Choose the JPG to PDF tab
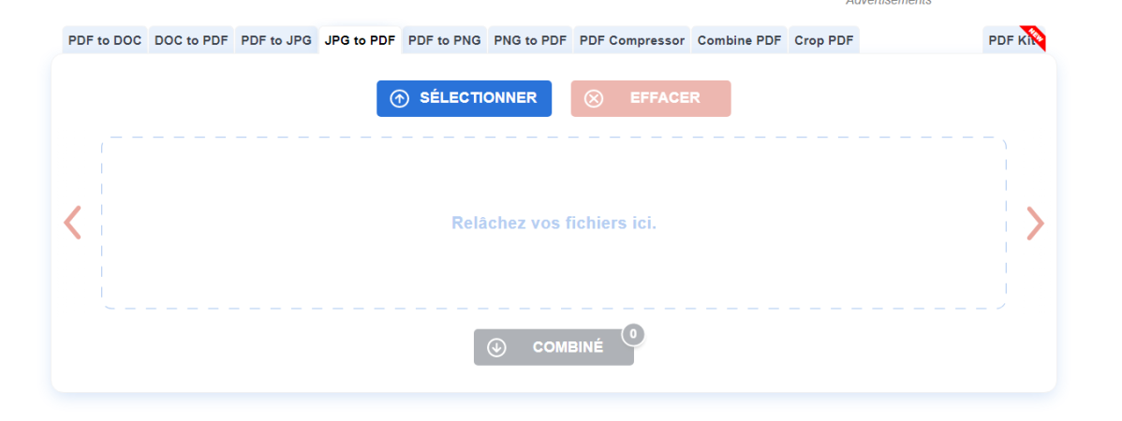 pyautogui.click(x=360, y=40)
